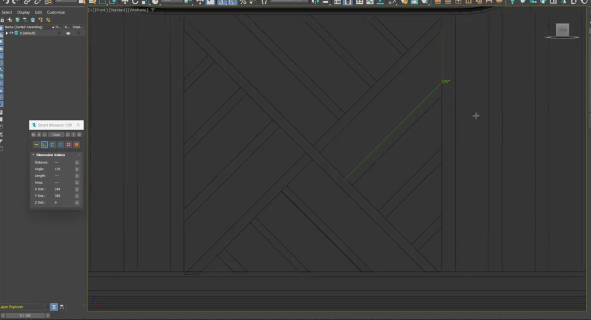
Task: Open Smart Measure help question mark
Action: (x=73, y=135)
